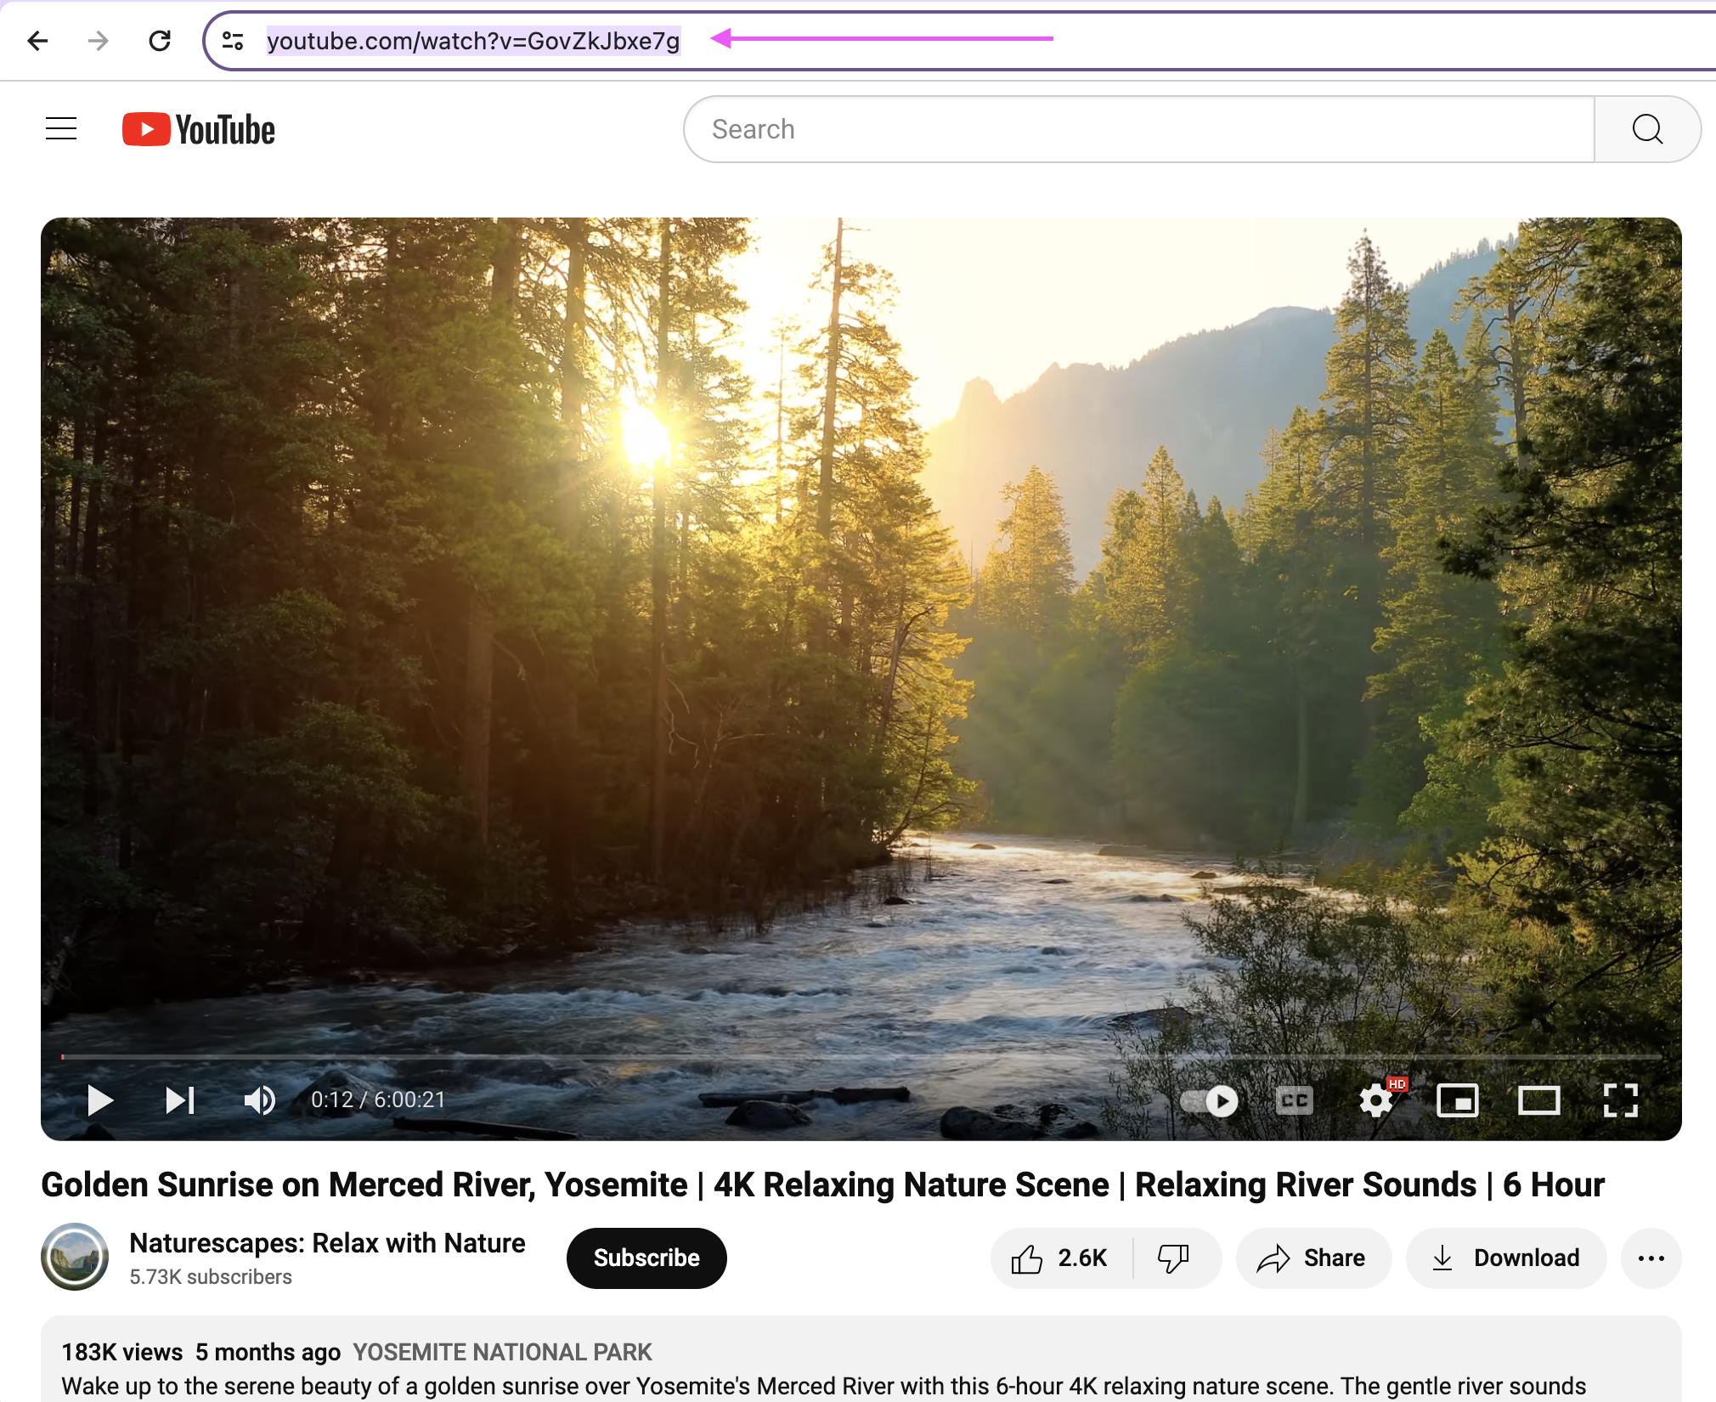Skip to next video
The image size is (1716, 1402).
[180, 1100]
